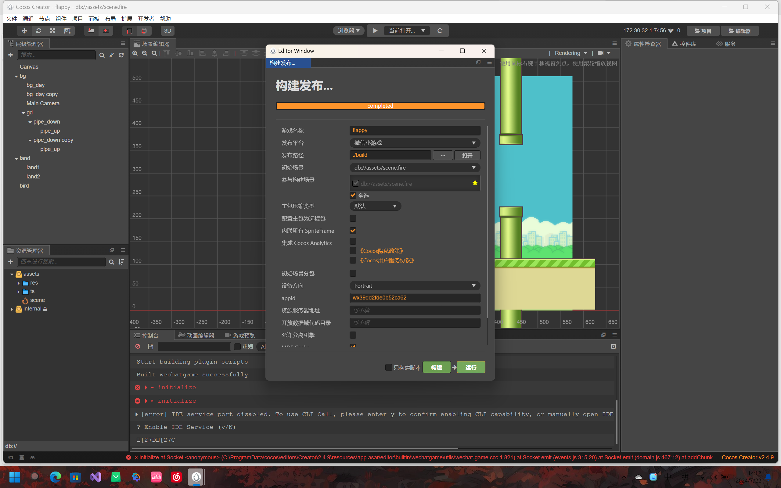Click the completed build progress bar
Screen dimensions: 781x488
coord(380,106)
